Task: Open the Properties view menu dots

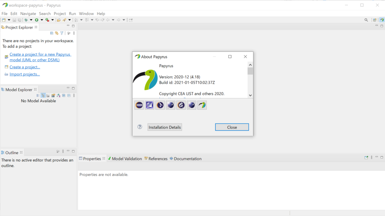Action: point(372,157)
